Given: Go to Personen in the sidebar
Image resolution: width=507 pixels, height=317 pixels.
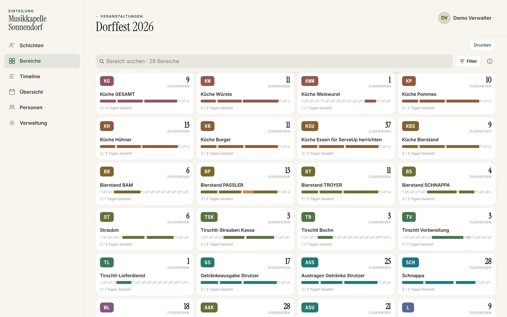Looking at the screenshot, I should (x=42, y=107).
